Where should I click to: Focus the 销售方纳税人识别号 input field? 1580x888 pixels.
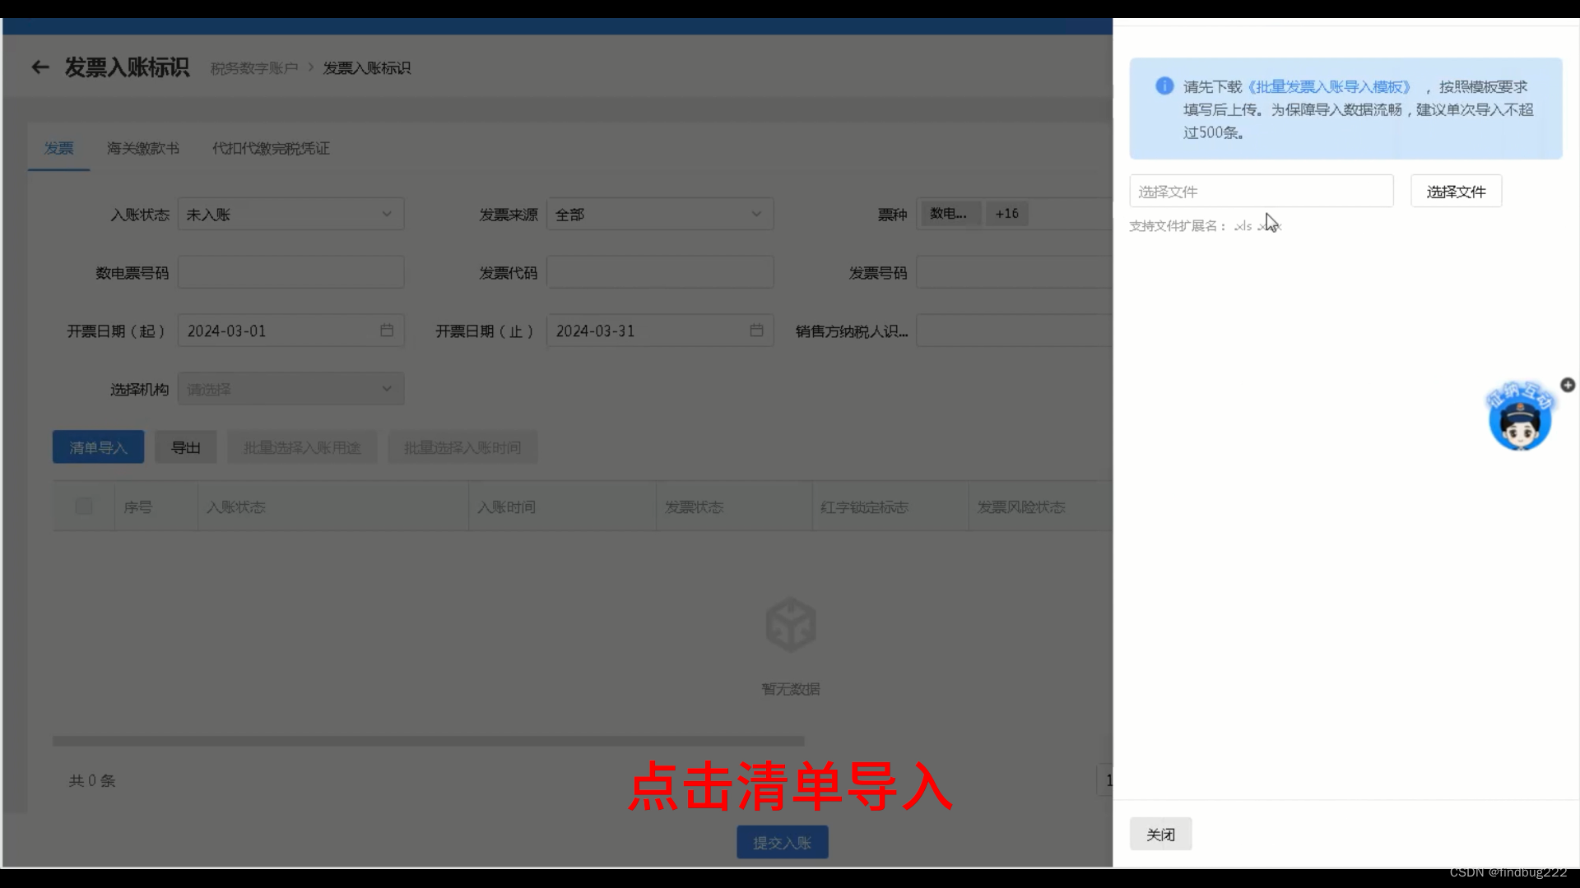click(x=1015, y=331)
